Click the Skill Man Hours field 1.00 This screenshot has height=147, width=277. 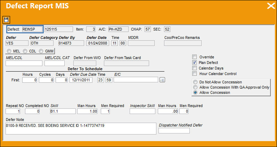tap(87, 111)
